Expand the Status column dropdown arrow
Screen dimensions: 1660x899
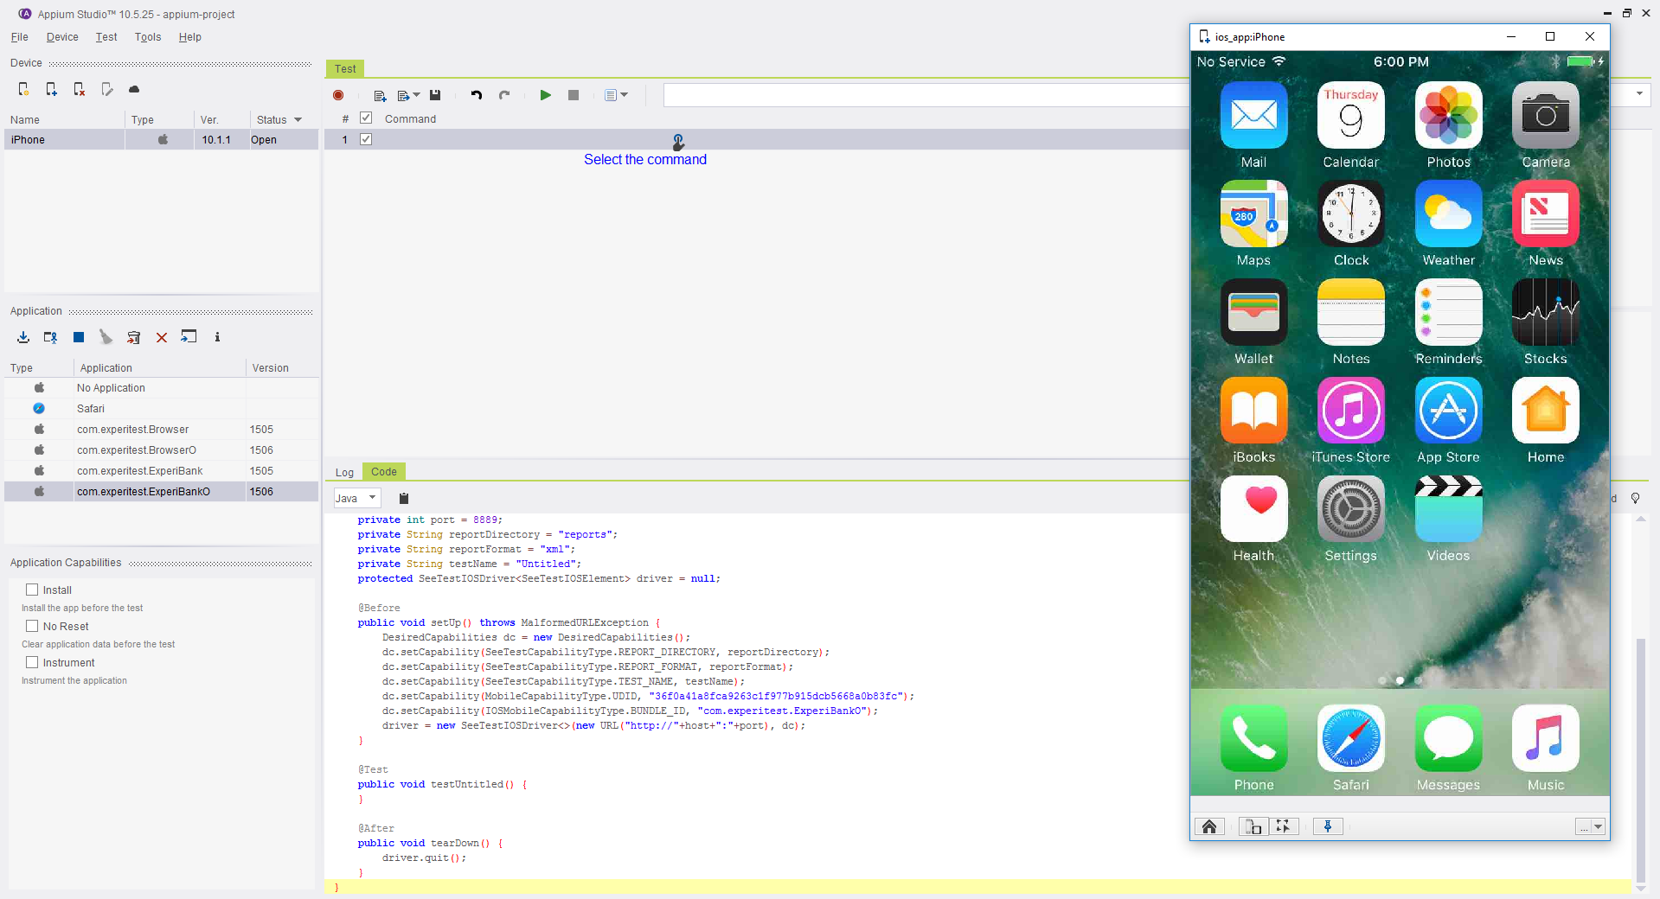click(298, 120)
